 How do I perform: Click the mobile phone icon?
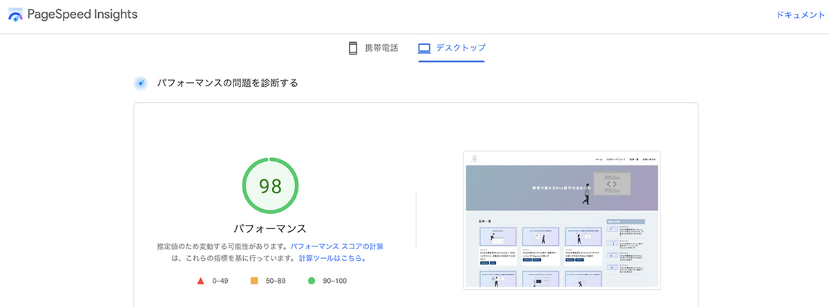coord(353,48)
